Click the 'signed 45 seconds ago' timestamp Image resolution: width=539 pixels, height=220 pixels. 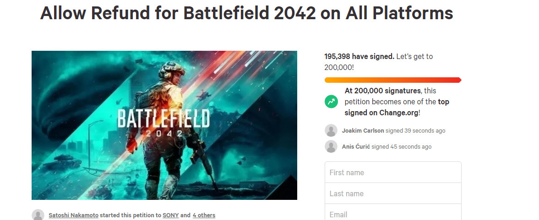[x=402, y=147]
